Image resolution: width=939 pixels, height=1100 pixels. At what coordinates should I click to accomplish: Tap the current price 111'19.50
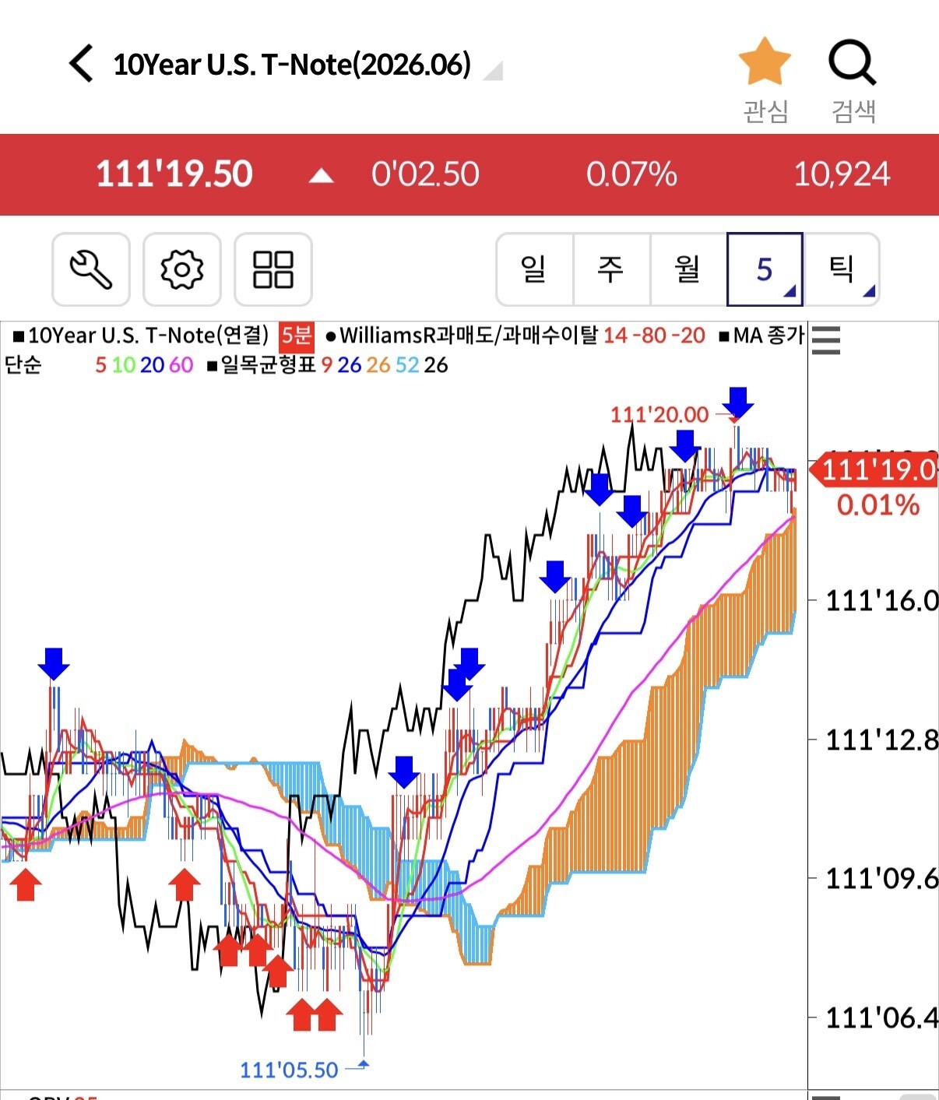[174, 174]
